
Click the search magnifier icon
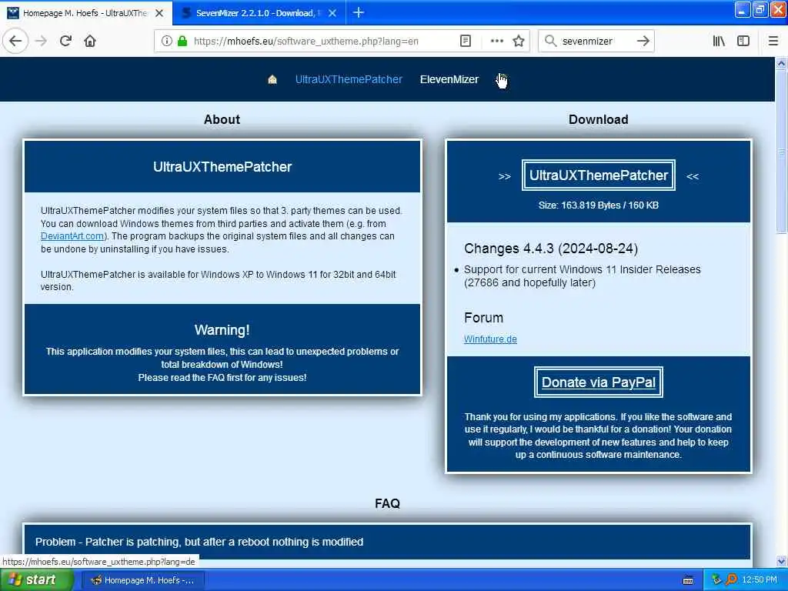coord(550,42)
